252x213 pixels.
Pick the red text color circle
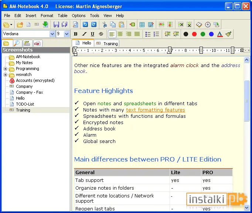[194, 34]
